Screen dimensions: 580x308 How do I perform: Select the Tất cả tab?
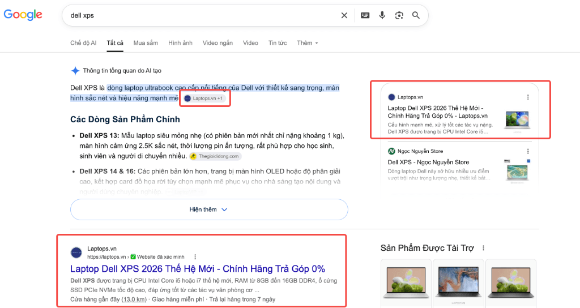pyautogui.click(x=115, y=43)
